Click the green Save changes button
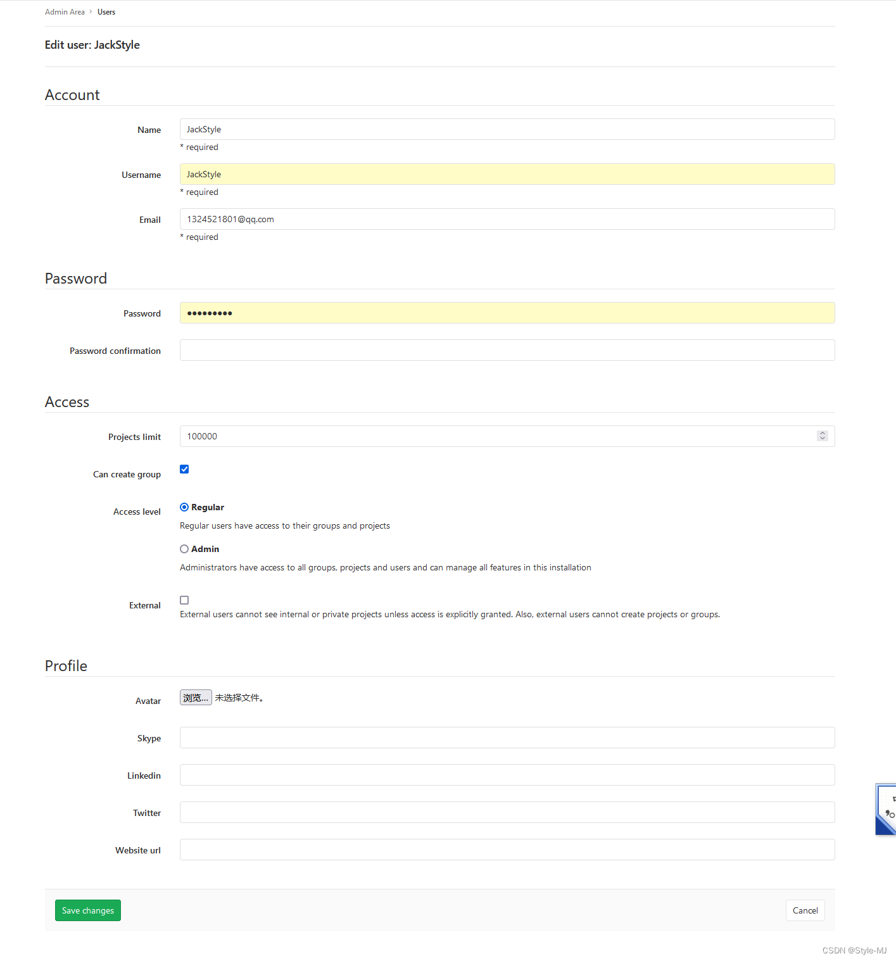The height and width of the screenshot is (961, 896). (x=88, y=910)
